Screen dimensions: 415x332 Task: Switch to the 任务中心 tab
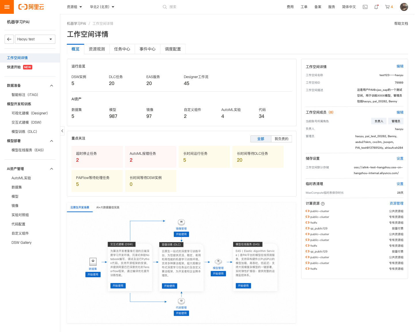122,49
